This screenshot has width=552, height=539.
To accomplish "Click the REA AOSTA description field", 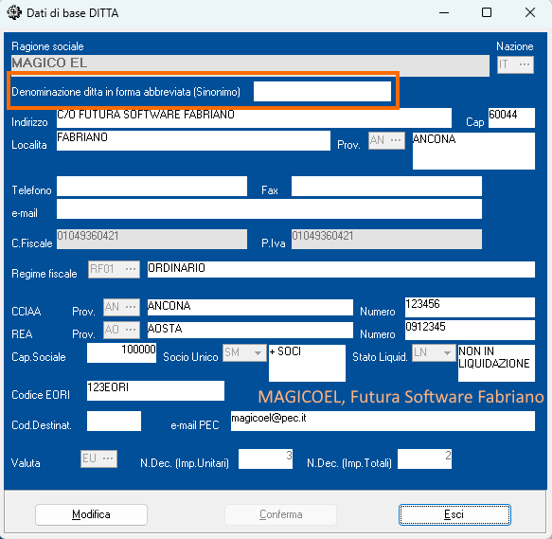I will point(250,330).
